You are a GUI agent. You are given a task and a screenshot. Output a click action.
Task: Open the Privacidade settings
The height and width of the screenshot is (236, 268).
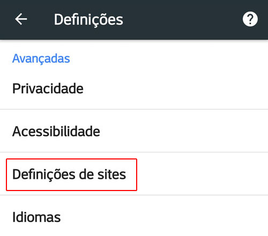[x=134, y=88]
